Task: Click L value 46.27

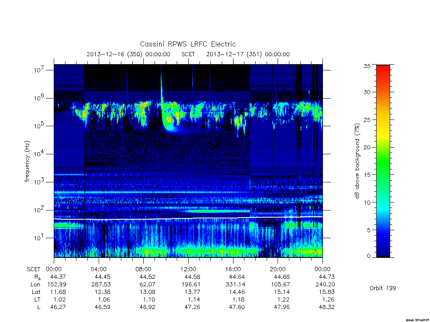Action: [x=58, y=307]
